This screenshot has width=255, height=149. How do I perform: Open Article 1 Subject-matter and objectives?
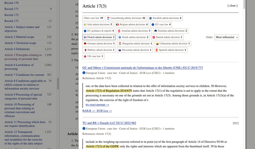coord(22,29)
